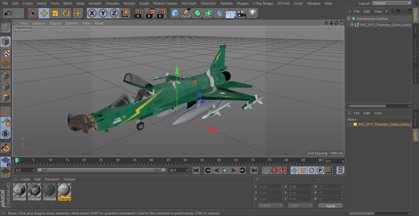Activate the Move tool
Viewport: 419px width, 216px height.
point(44,13)
